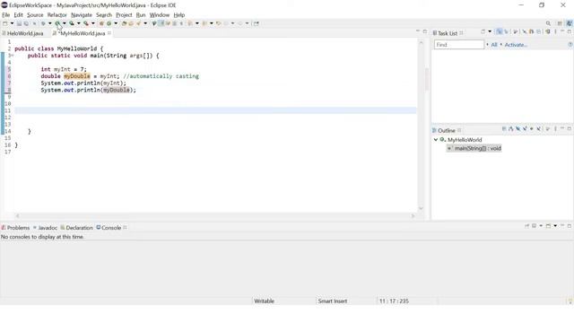Open the New Java Class dropdown arrow
The width and height of the screenshot is (574, 323).
point(116,23)
